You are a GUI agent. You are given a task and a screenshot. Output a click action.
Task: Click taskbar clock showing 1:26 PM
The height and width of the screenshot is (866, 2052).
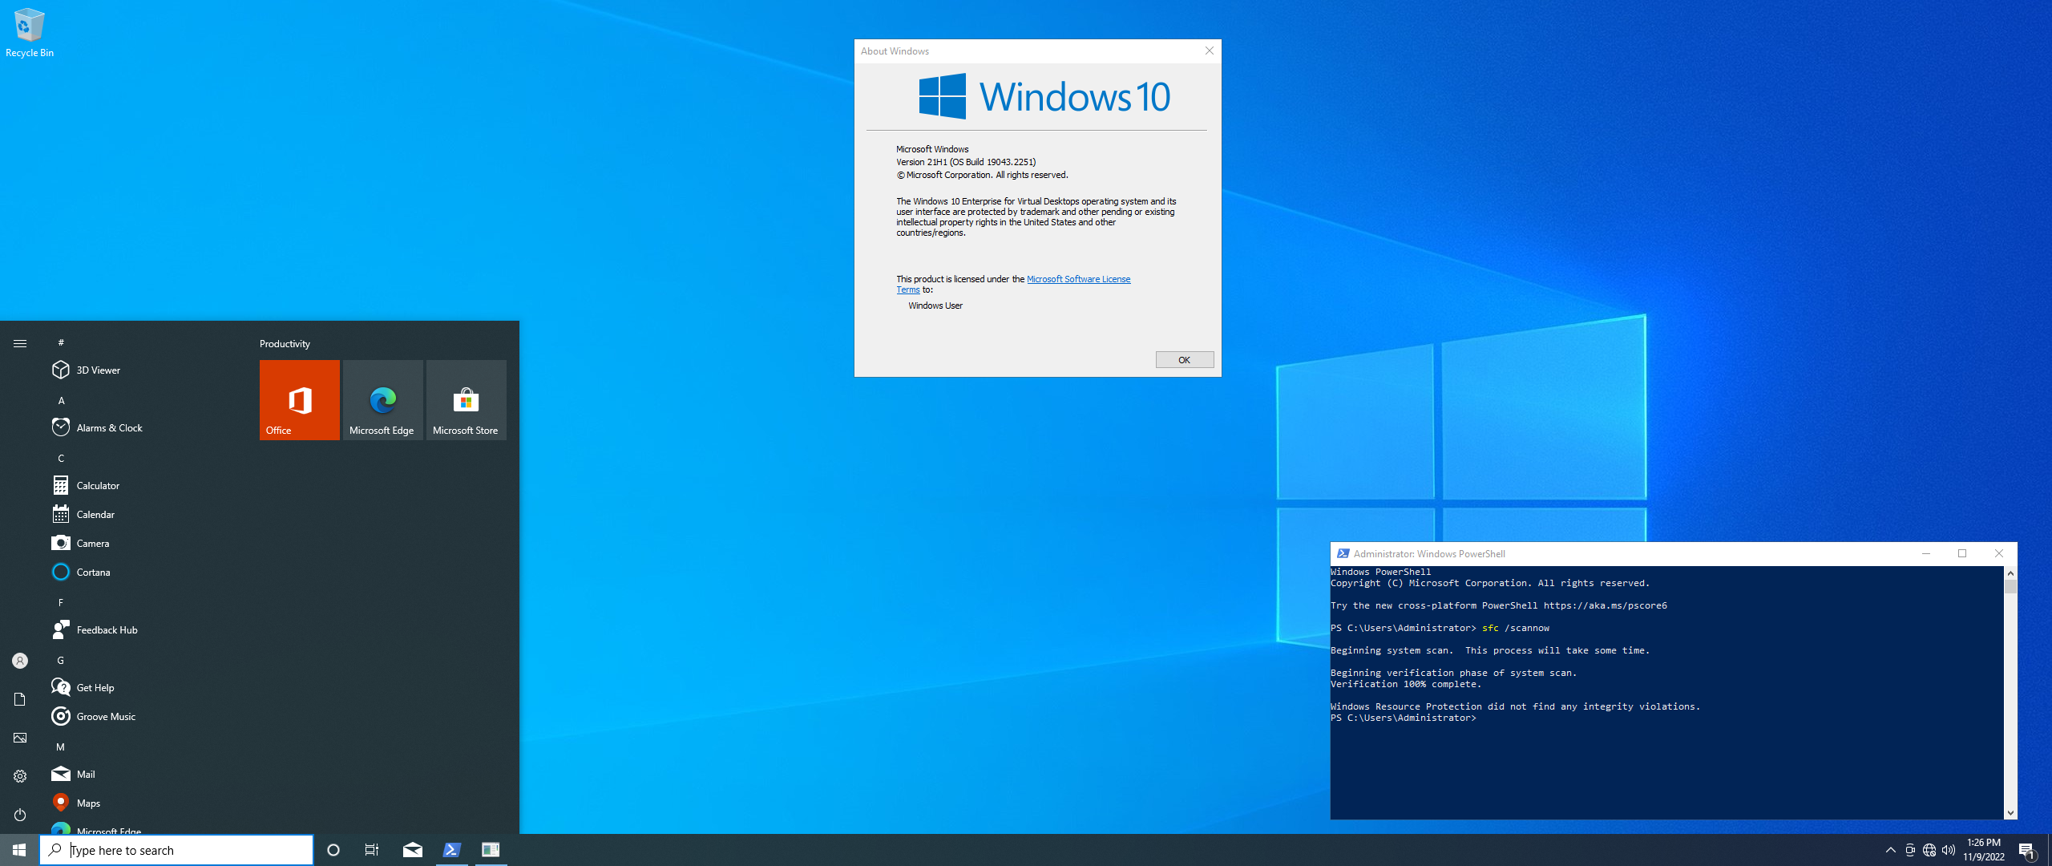(1984, 850)
